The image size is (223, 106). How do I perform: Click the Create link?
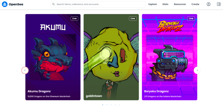pyautogui.click(x=195, y=4)
